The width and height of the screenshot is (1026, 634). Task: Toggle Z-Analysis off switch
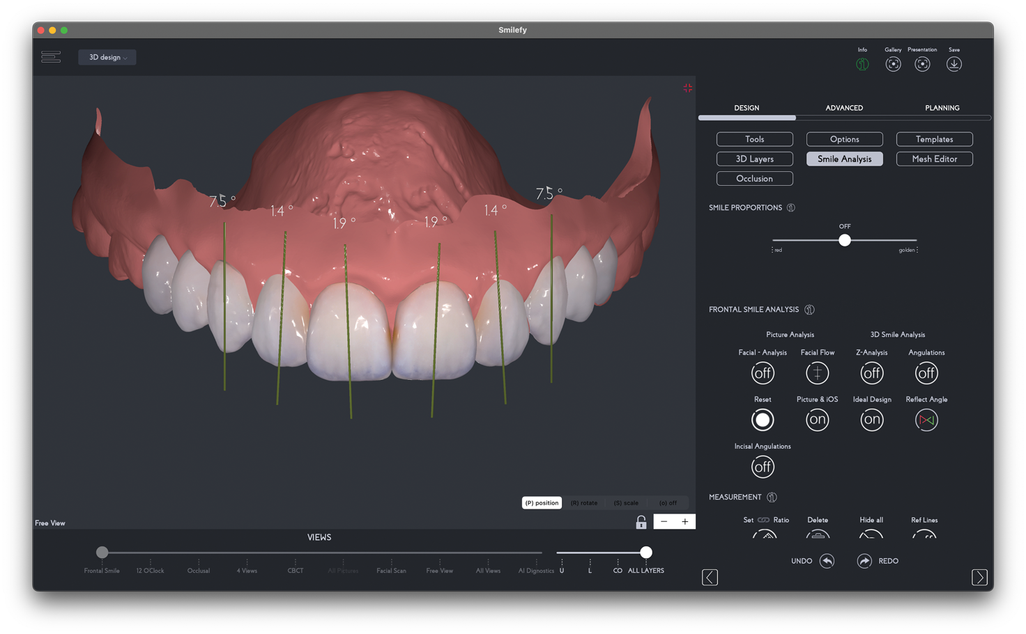871,373
